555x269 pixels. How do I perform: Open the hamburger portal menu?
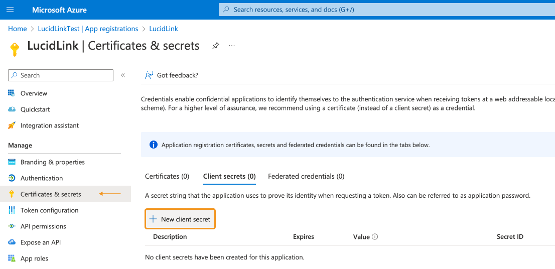10,10
